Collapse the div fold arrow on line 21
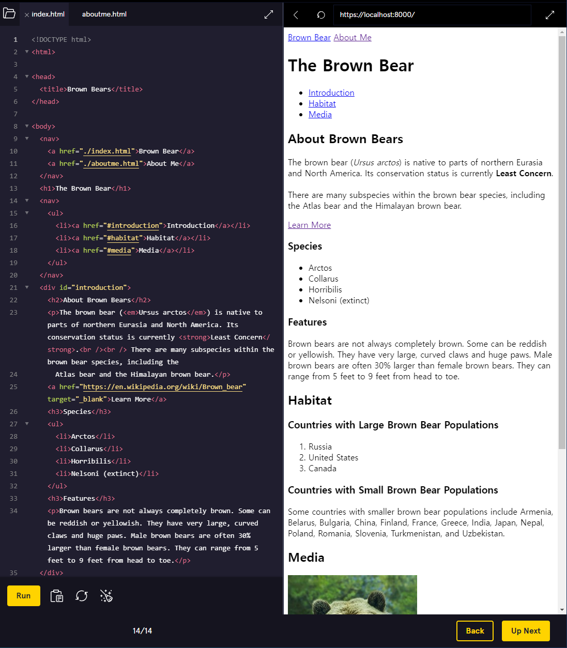Viewport: 567px width, 648px height. [x=27, y=287]
